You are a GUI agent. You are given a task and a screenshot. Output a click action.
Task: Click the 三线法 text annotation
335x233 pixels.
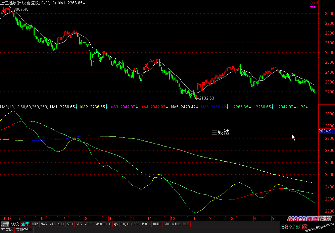coord(221,132)
